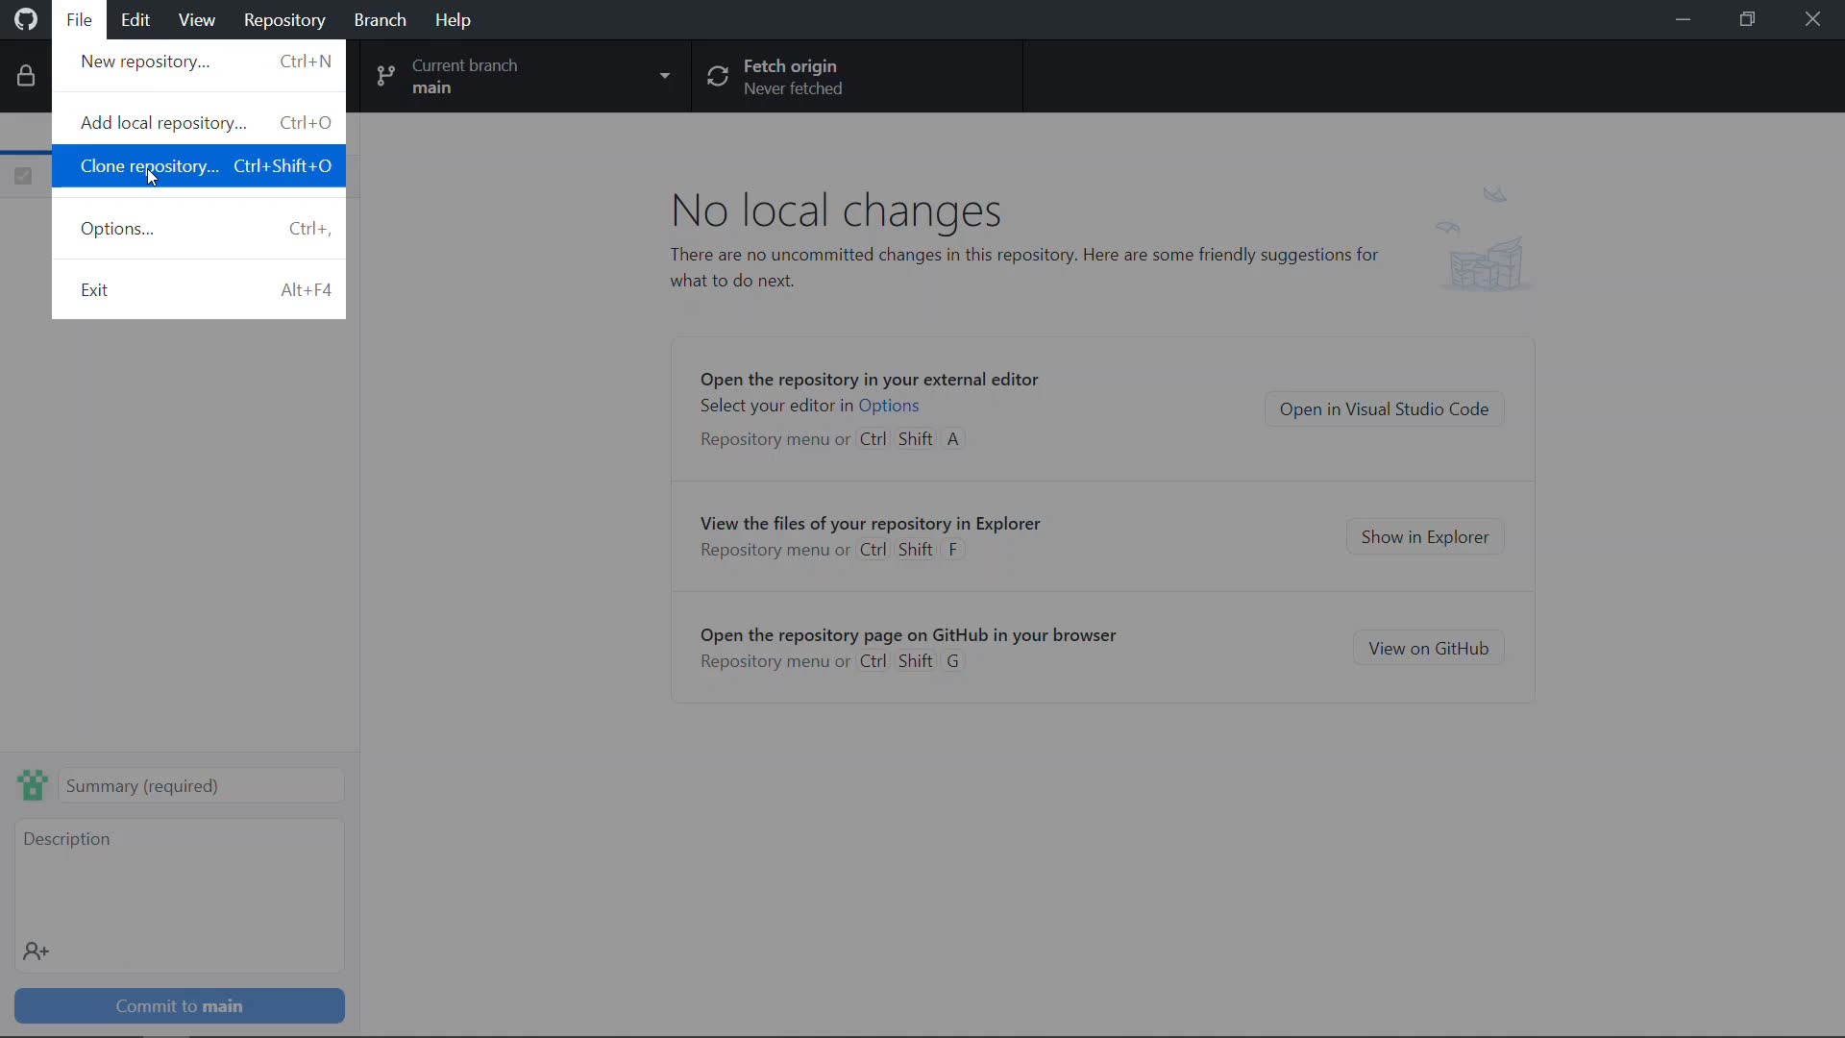The height and width of the screenshot is (1038, 1845).
Task: Restore down the window using title bar icon
Action: [1747, 19]
